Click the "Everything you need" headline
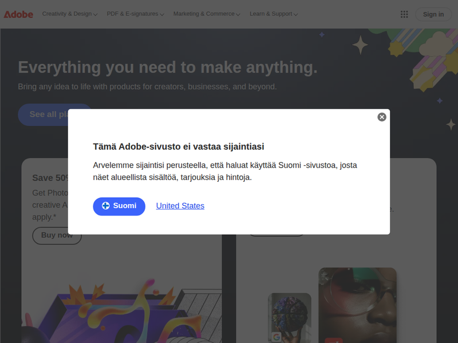Image resolution: width=458 pixels, height=343 pixels. point(168,67)
